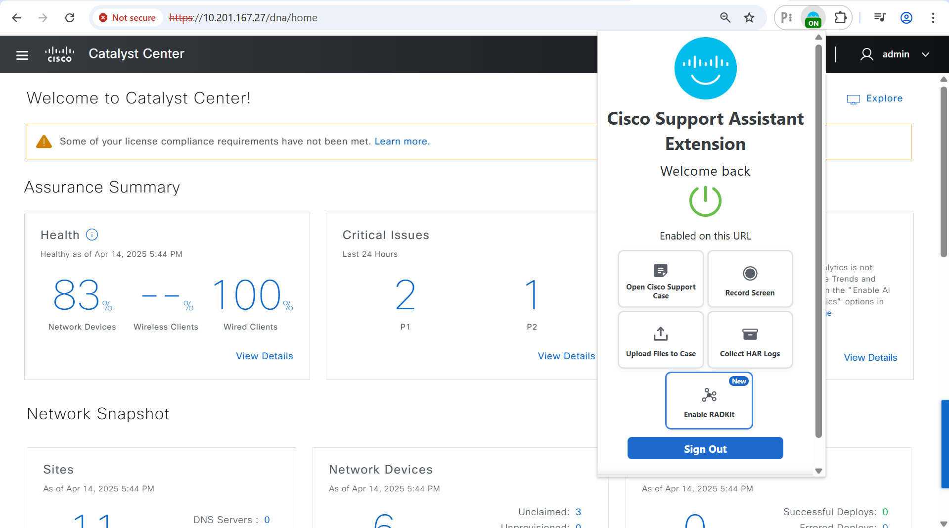Screen dimensions: 949x528
Task: Open the Chrome profile menu
Action: (x=906, y=17)
